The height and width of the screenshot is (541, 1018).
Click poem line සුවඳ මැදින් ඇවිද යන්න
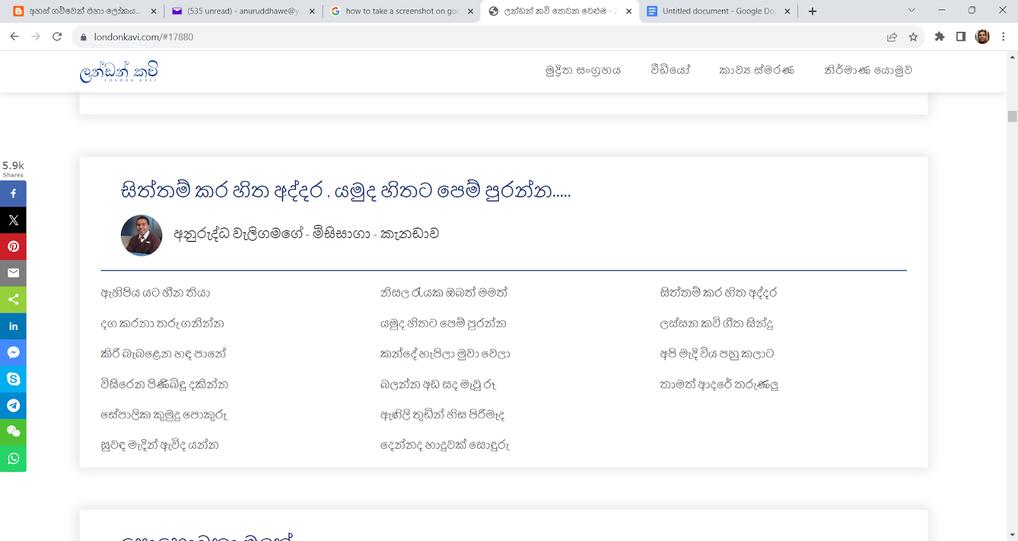[160, 445]
